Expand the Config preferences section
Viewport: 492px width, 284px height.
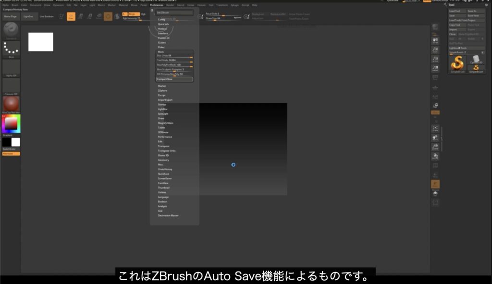point(161,19)
